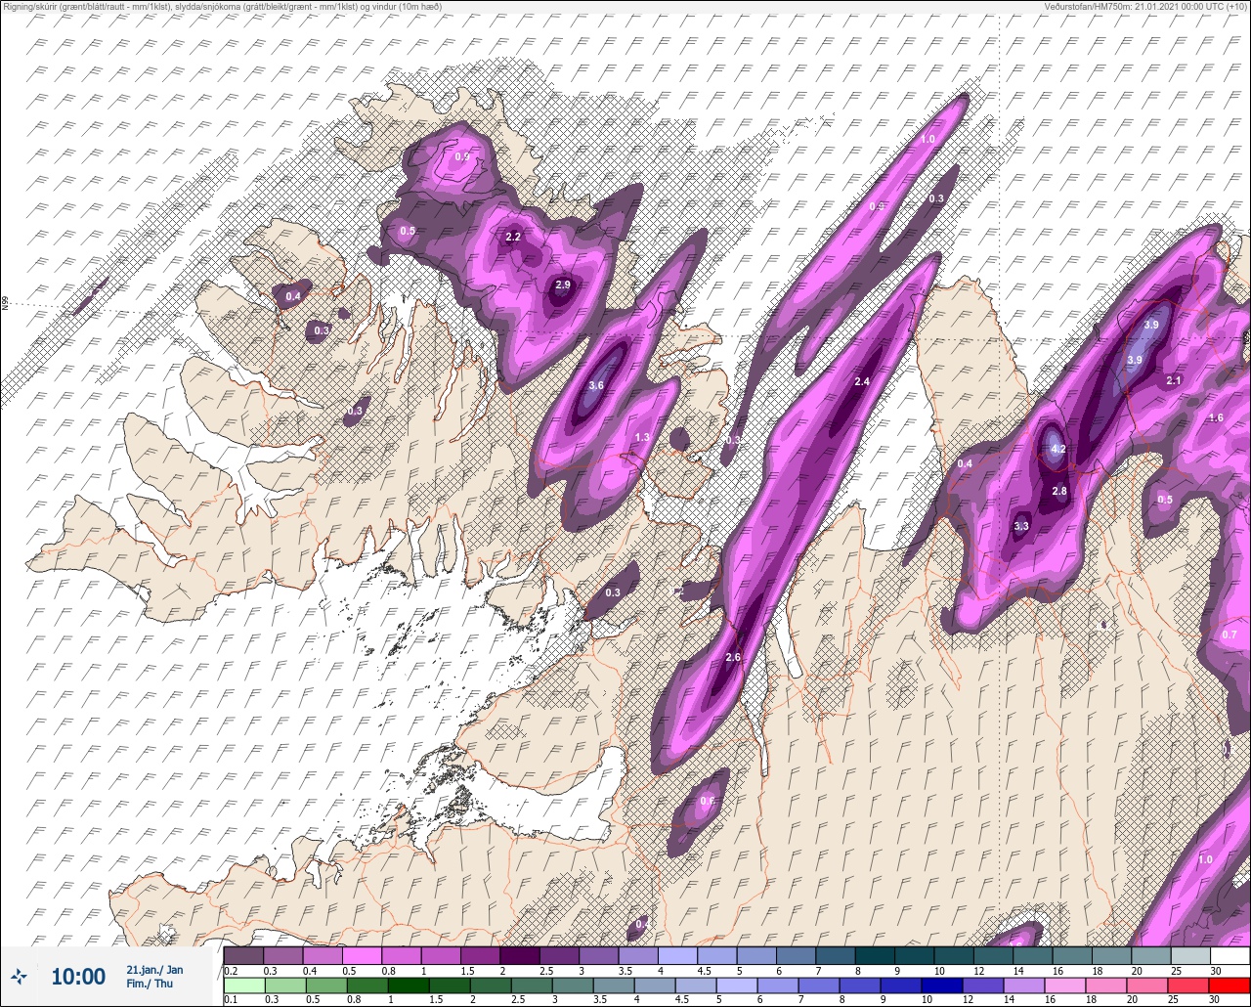Select the 0.1 pale green swatch in lower legend
Viewport: 1251px width, 1007px height.
pos(243,985)
